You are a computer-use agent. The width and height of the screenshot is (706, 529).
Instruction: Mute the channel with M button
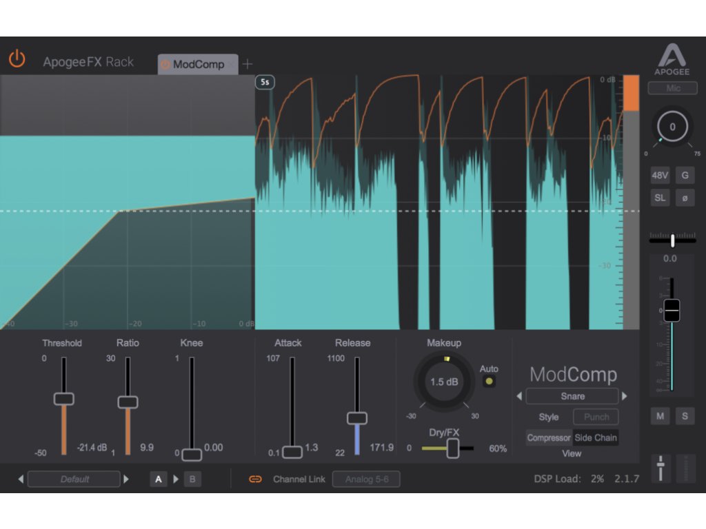[660, 417]
